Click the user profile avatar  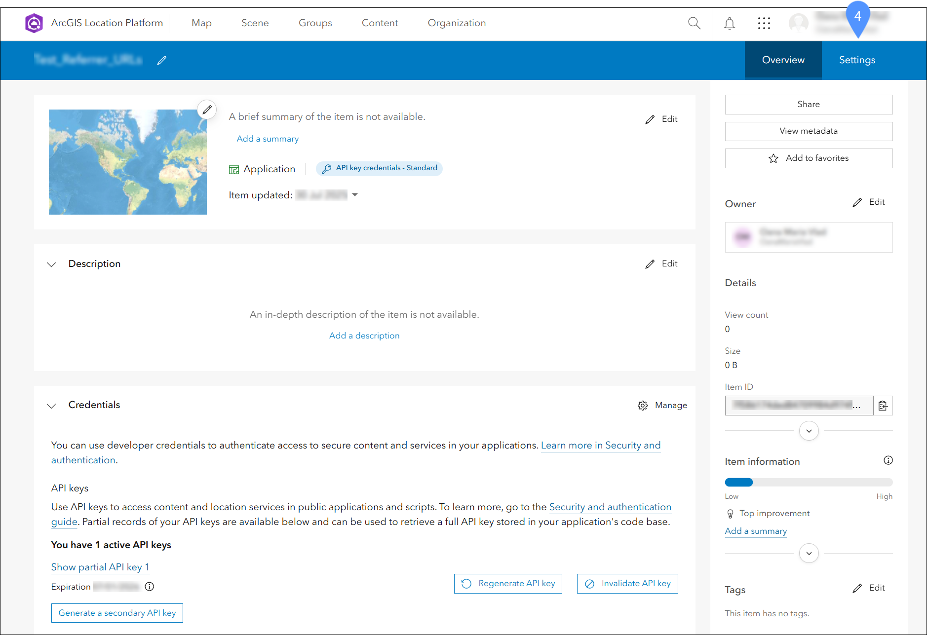pyautogui.click(x=798, y=23)
